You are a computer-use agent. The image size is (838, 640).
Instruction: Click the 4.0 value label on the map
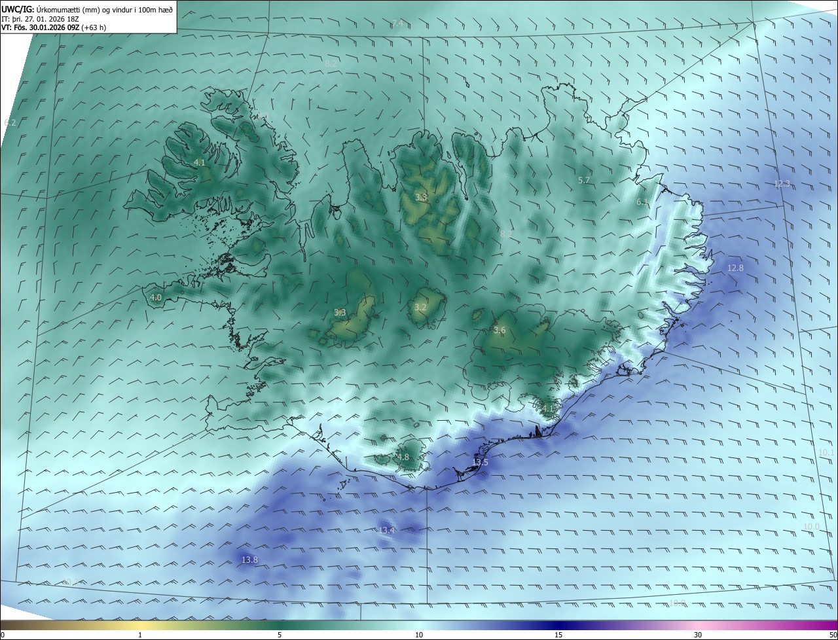pos(156,297)
